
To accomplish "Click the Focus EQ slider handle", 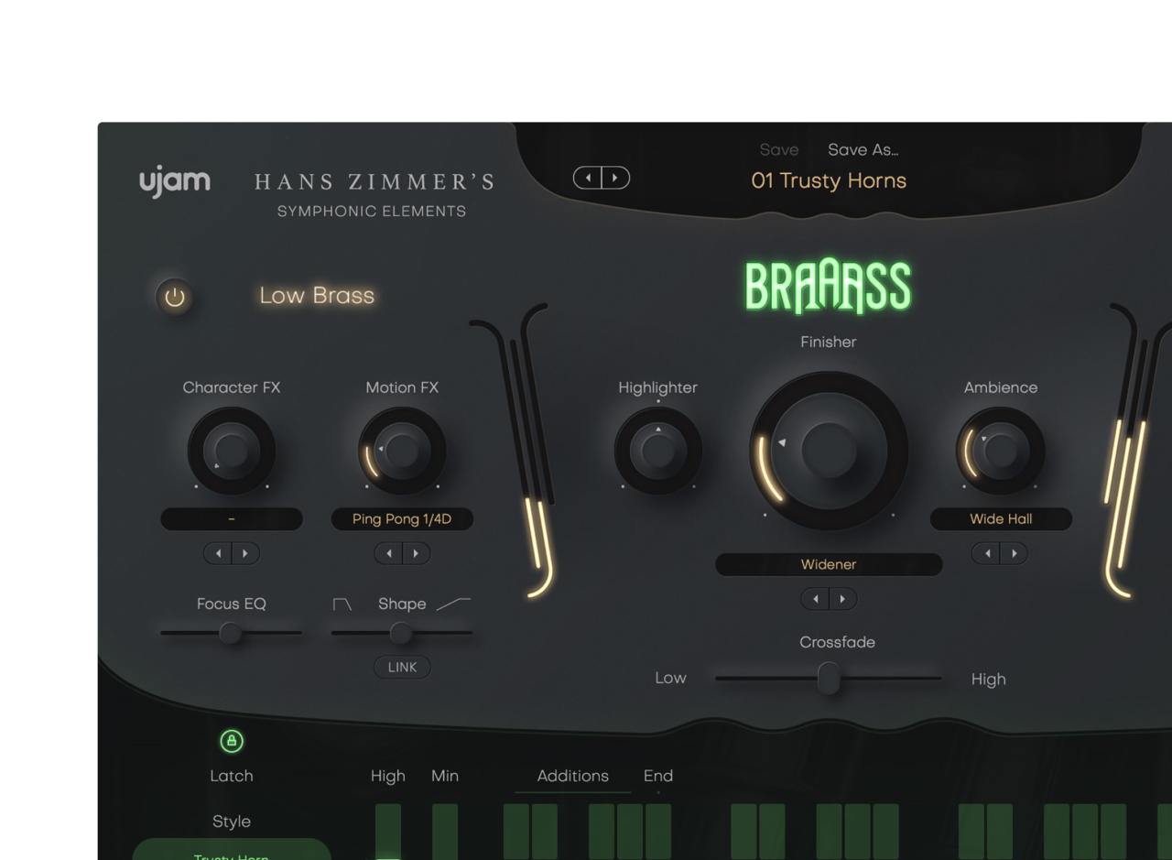I will (x=230, y=633).
